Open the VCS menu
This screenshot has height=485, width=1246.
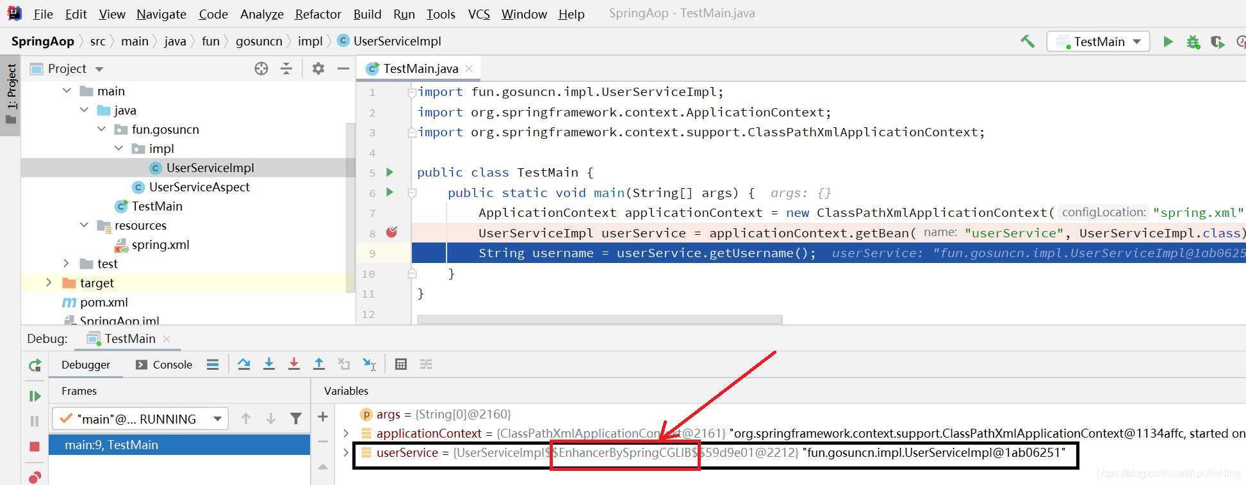click(x=479, y=14)
